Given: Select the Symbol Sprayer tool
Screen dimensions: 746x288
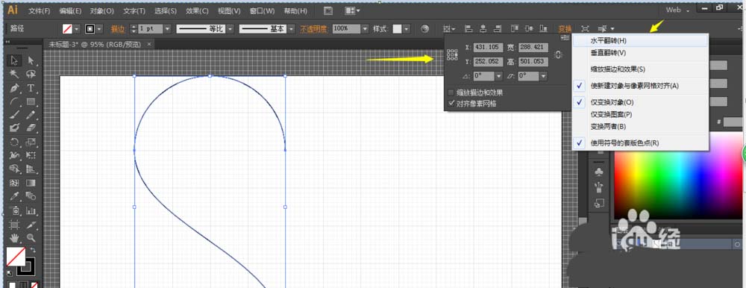Looking at the screenshot, I should [15, 210].
